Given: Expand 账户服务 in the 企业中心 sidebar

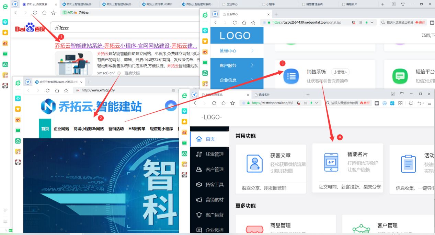Looking at the screenshot, I should click(237, 65).
